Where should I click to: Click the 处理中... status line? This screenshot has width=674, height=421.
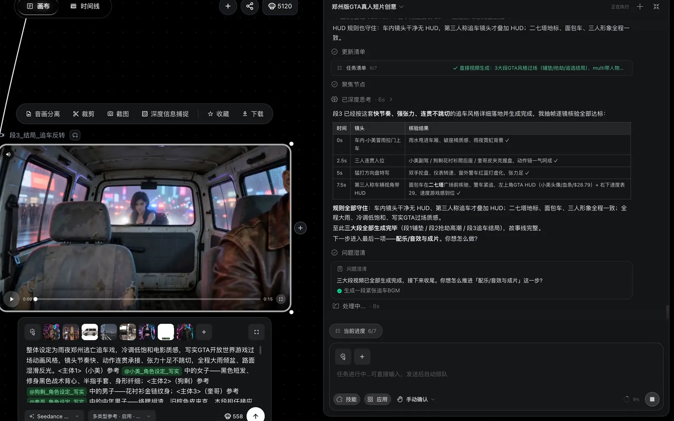click(356, 306)
